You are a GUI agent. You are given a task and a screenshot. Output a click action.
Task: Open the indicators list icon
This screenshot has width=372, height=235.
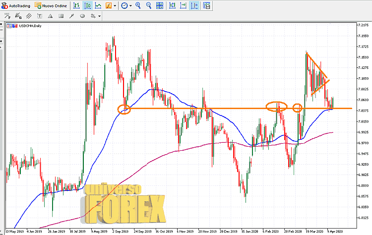tap(109, 6)
